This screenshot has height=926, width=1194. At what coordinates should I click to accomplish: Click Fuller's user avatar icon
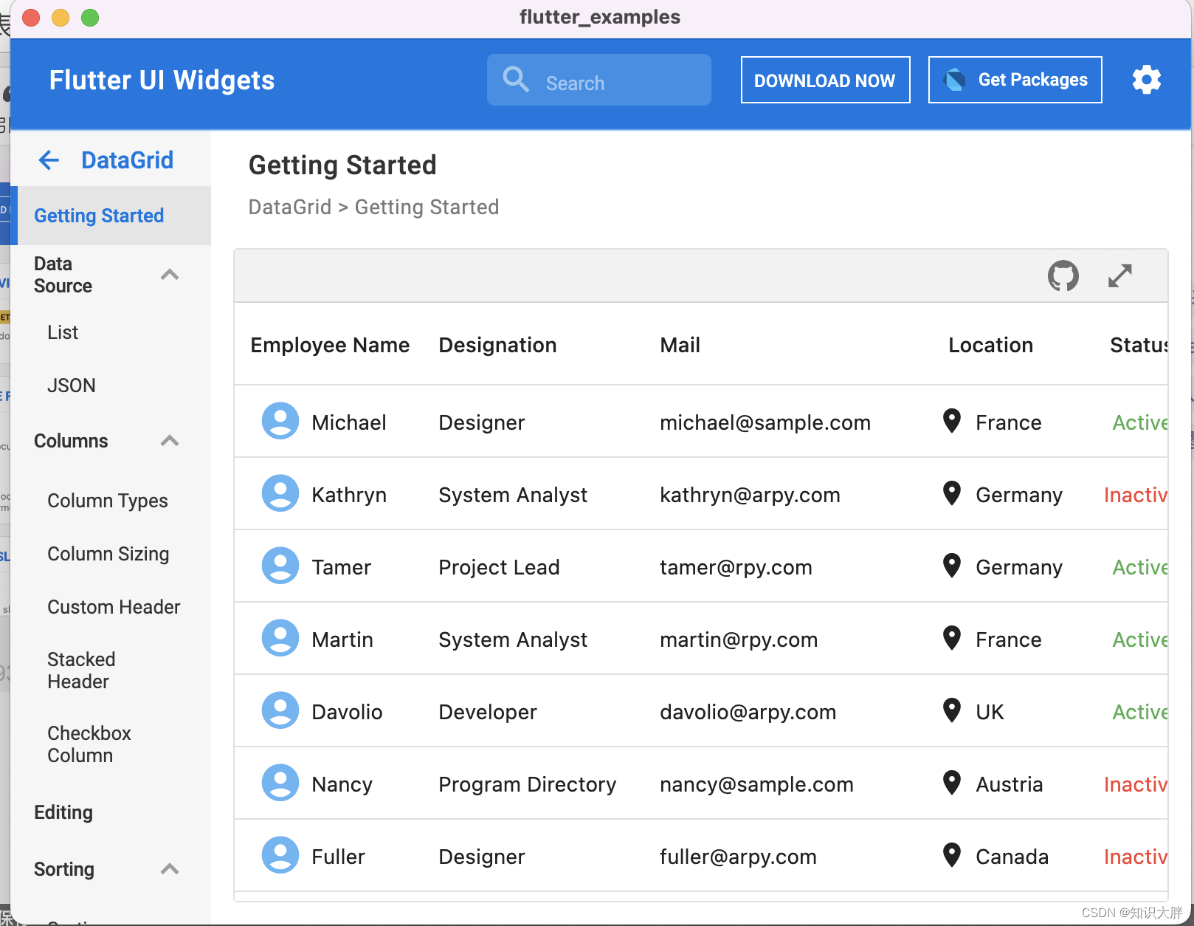[x=280, y=855]
